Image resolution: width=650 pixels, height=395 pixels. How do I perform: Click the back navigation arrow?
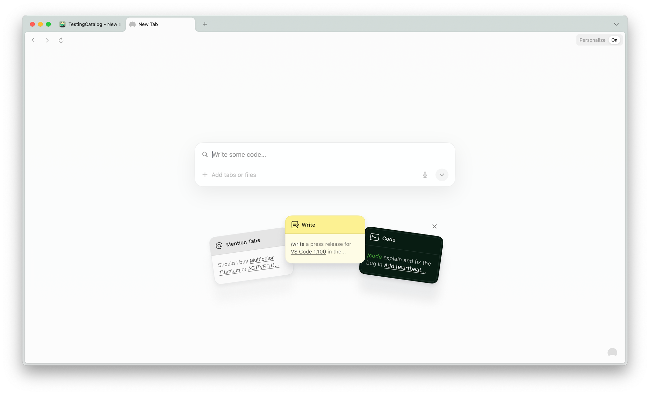tap(33, 40)
